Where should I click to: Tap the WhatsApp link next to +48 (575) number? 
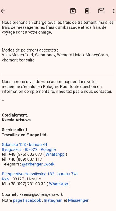click(55, 154)
